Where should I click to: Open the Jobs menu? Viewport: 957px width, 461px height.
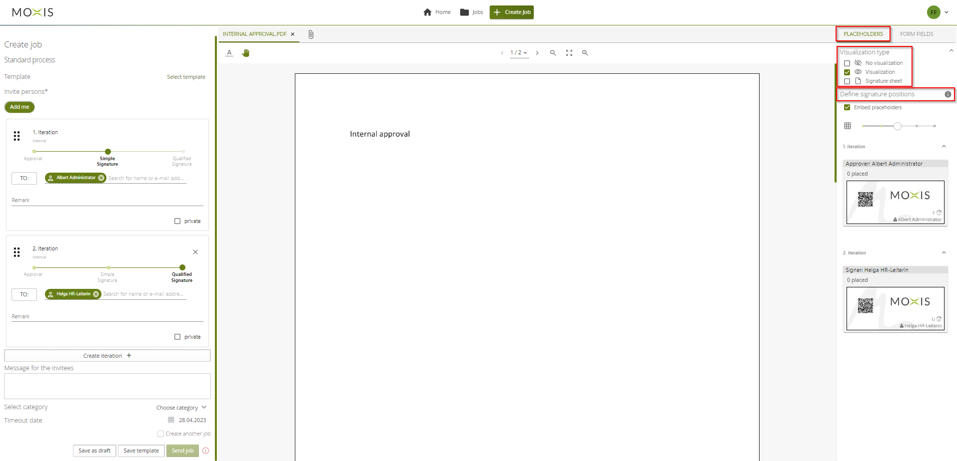pyautogui.click(x=472, y=12)
